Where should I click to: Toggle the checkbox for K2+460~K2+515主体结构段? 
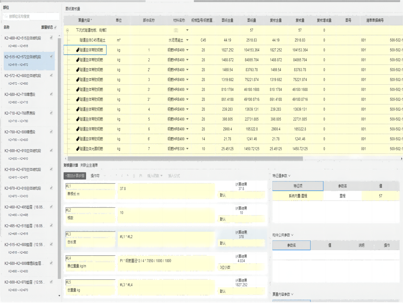[x=51, y=38]
